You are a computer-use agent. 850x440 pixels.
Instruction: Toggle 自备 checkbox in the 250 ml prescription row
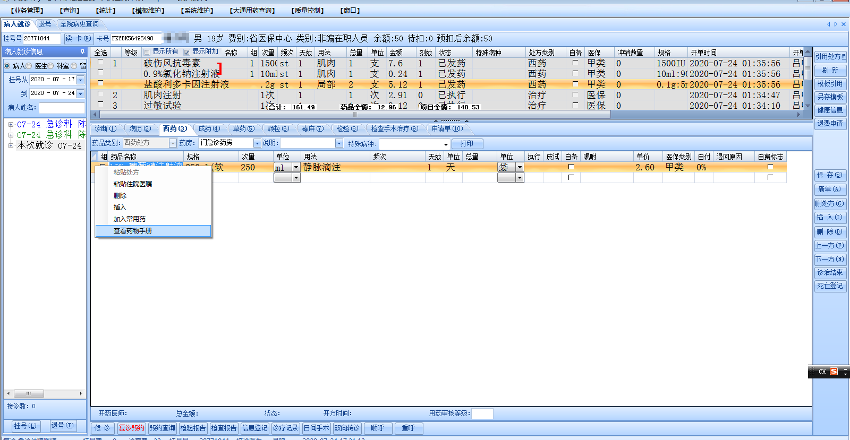571,167
